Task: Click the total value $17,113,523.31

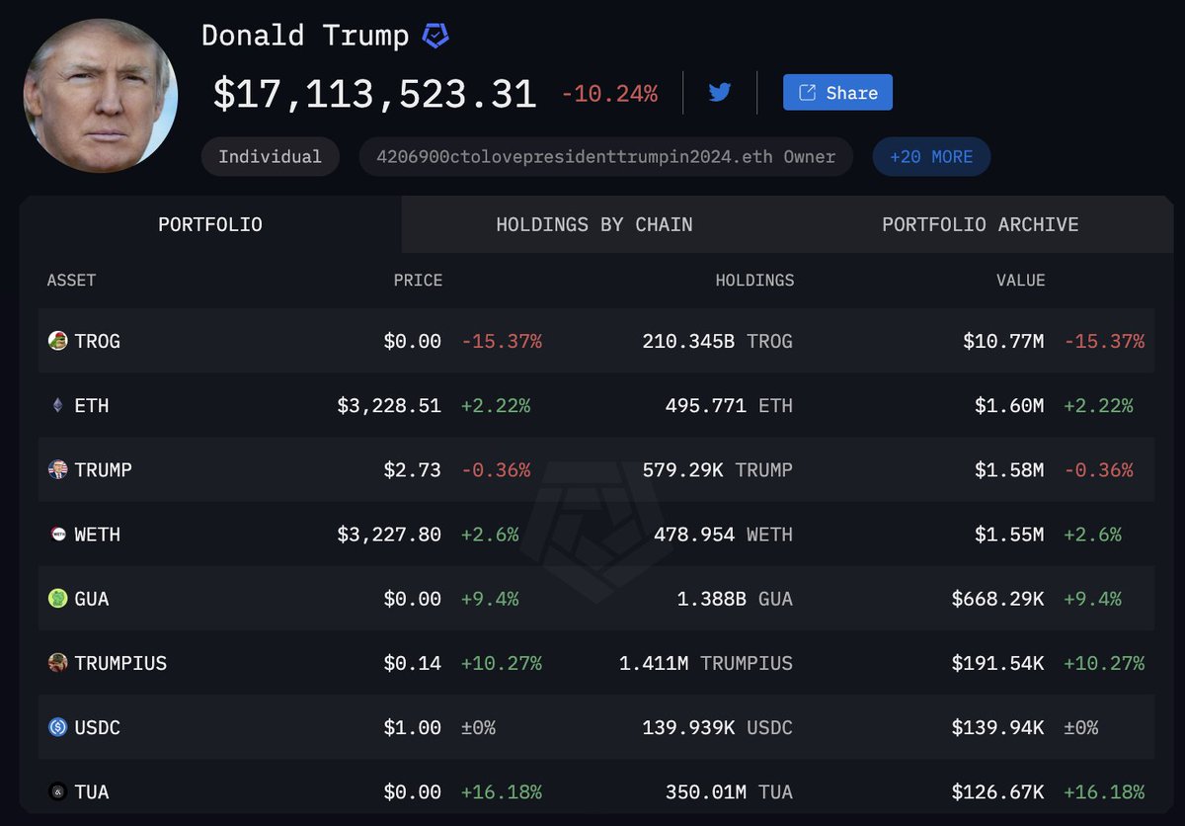Action: (x=375, y=94)
